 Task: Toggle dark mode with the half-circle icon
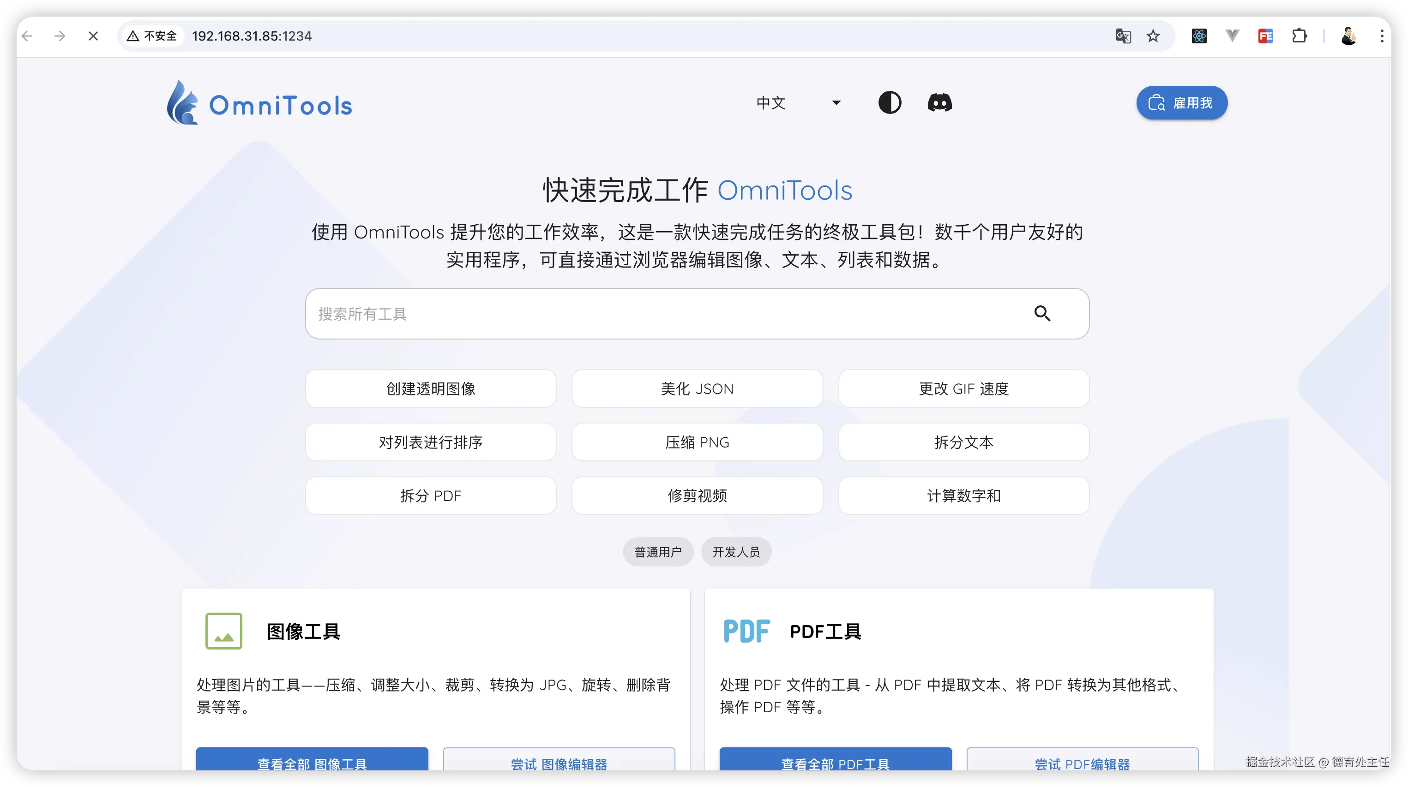pyautogui.click(x=889, y=103)
